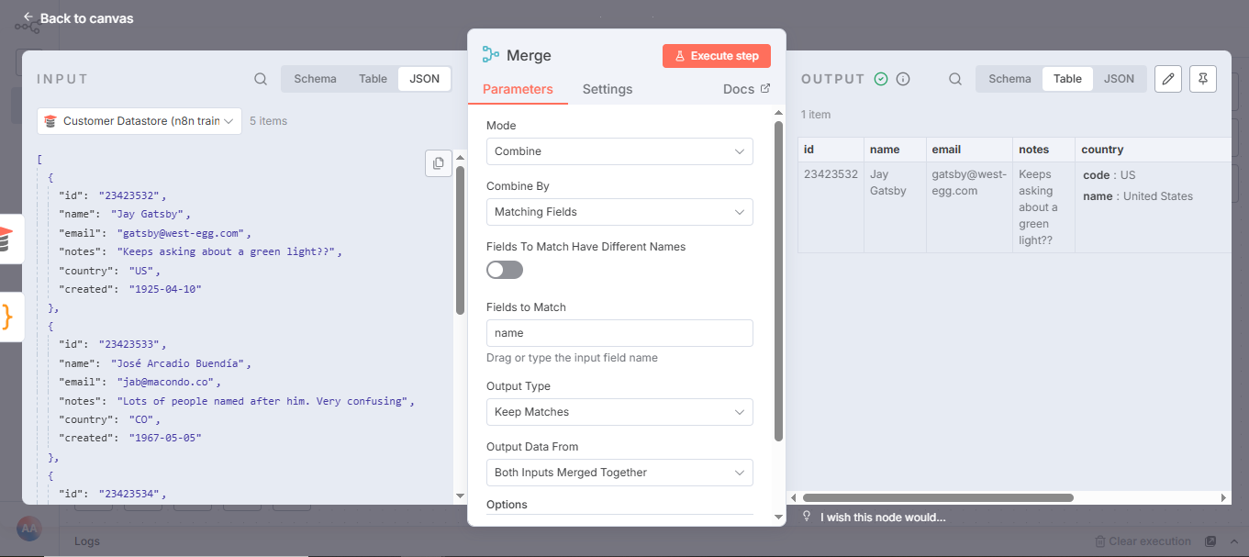The image size is (1249, 557).
Task: Toggle Fields To Match Have Different Names
Action: [x=504, y=269]
